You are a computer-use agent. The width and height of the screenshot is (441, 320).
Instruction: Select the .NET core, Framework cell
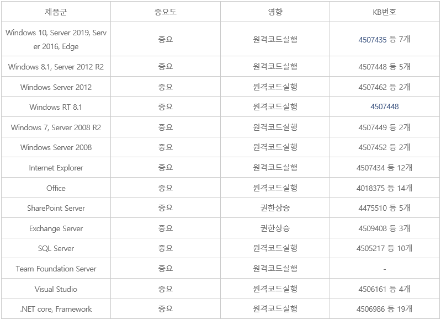56,309
